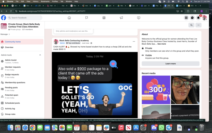Open the Window menu
This screenshot has width=212, height=133.
pos(69,1)
